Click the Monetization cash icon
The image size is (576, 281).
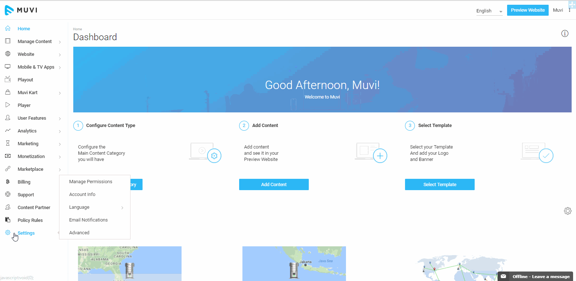tap(8, 156)
